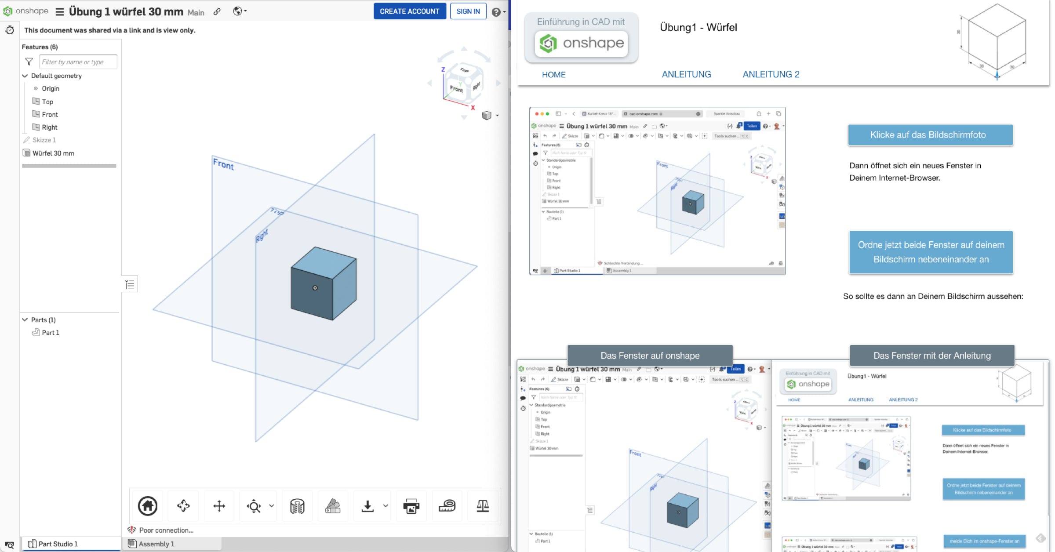Click the print image icon

pyautogui.click(x=411, y=506)
